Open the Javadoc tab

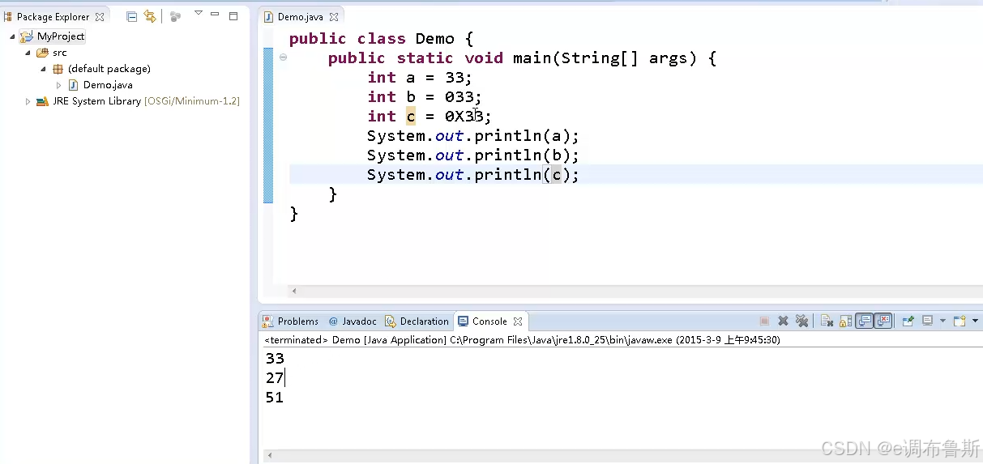click(x=353, y=321)
